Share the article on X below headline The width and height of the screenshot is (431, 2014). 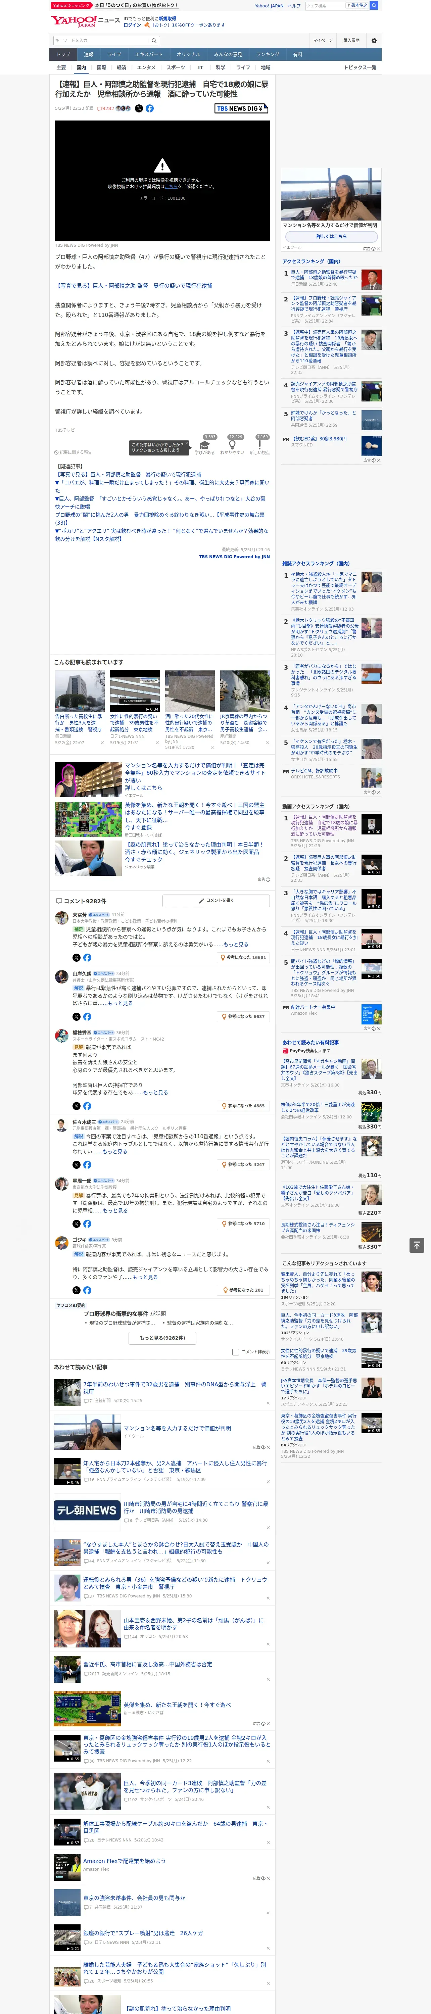139,109
